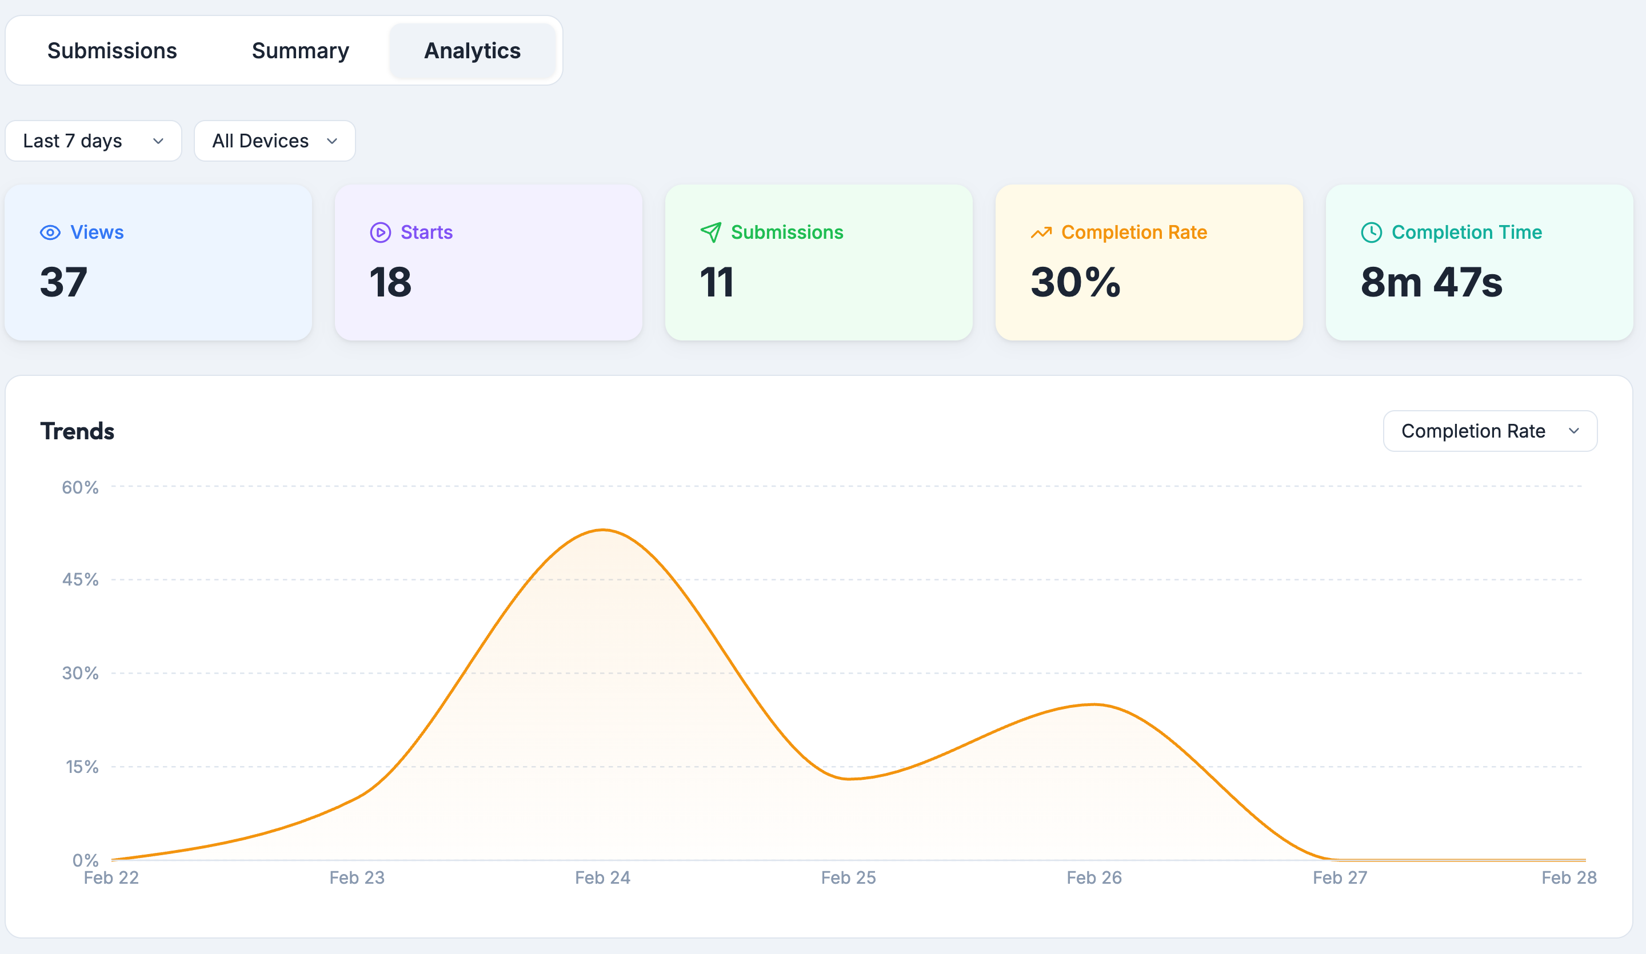Viewport: 1646px width, 954px height.
Task: Click the trending arrow icon on Completion Rate card
Action: (1041, 233)
